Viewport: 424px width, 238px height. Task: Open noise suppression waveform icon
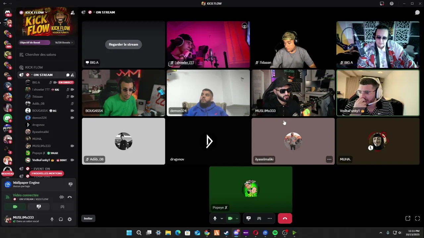(62, 197)
